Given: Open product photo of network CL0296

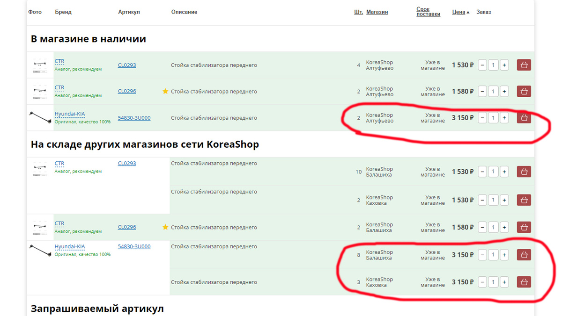Looking at the screenshot, I should 40,228.
